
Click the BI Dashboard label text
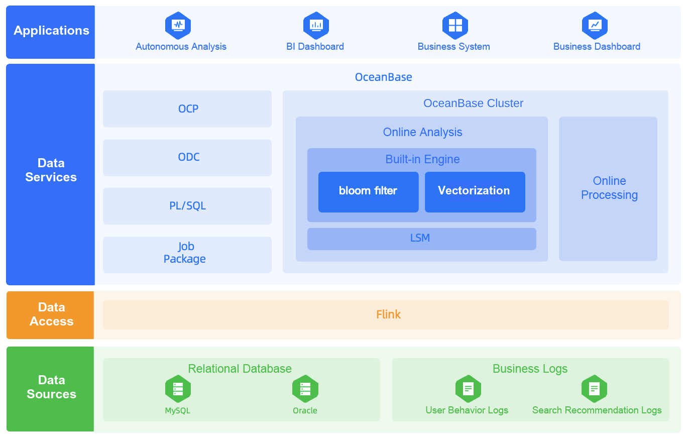click(315, 47)
